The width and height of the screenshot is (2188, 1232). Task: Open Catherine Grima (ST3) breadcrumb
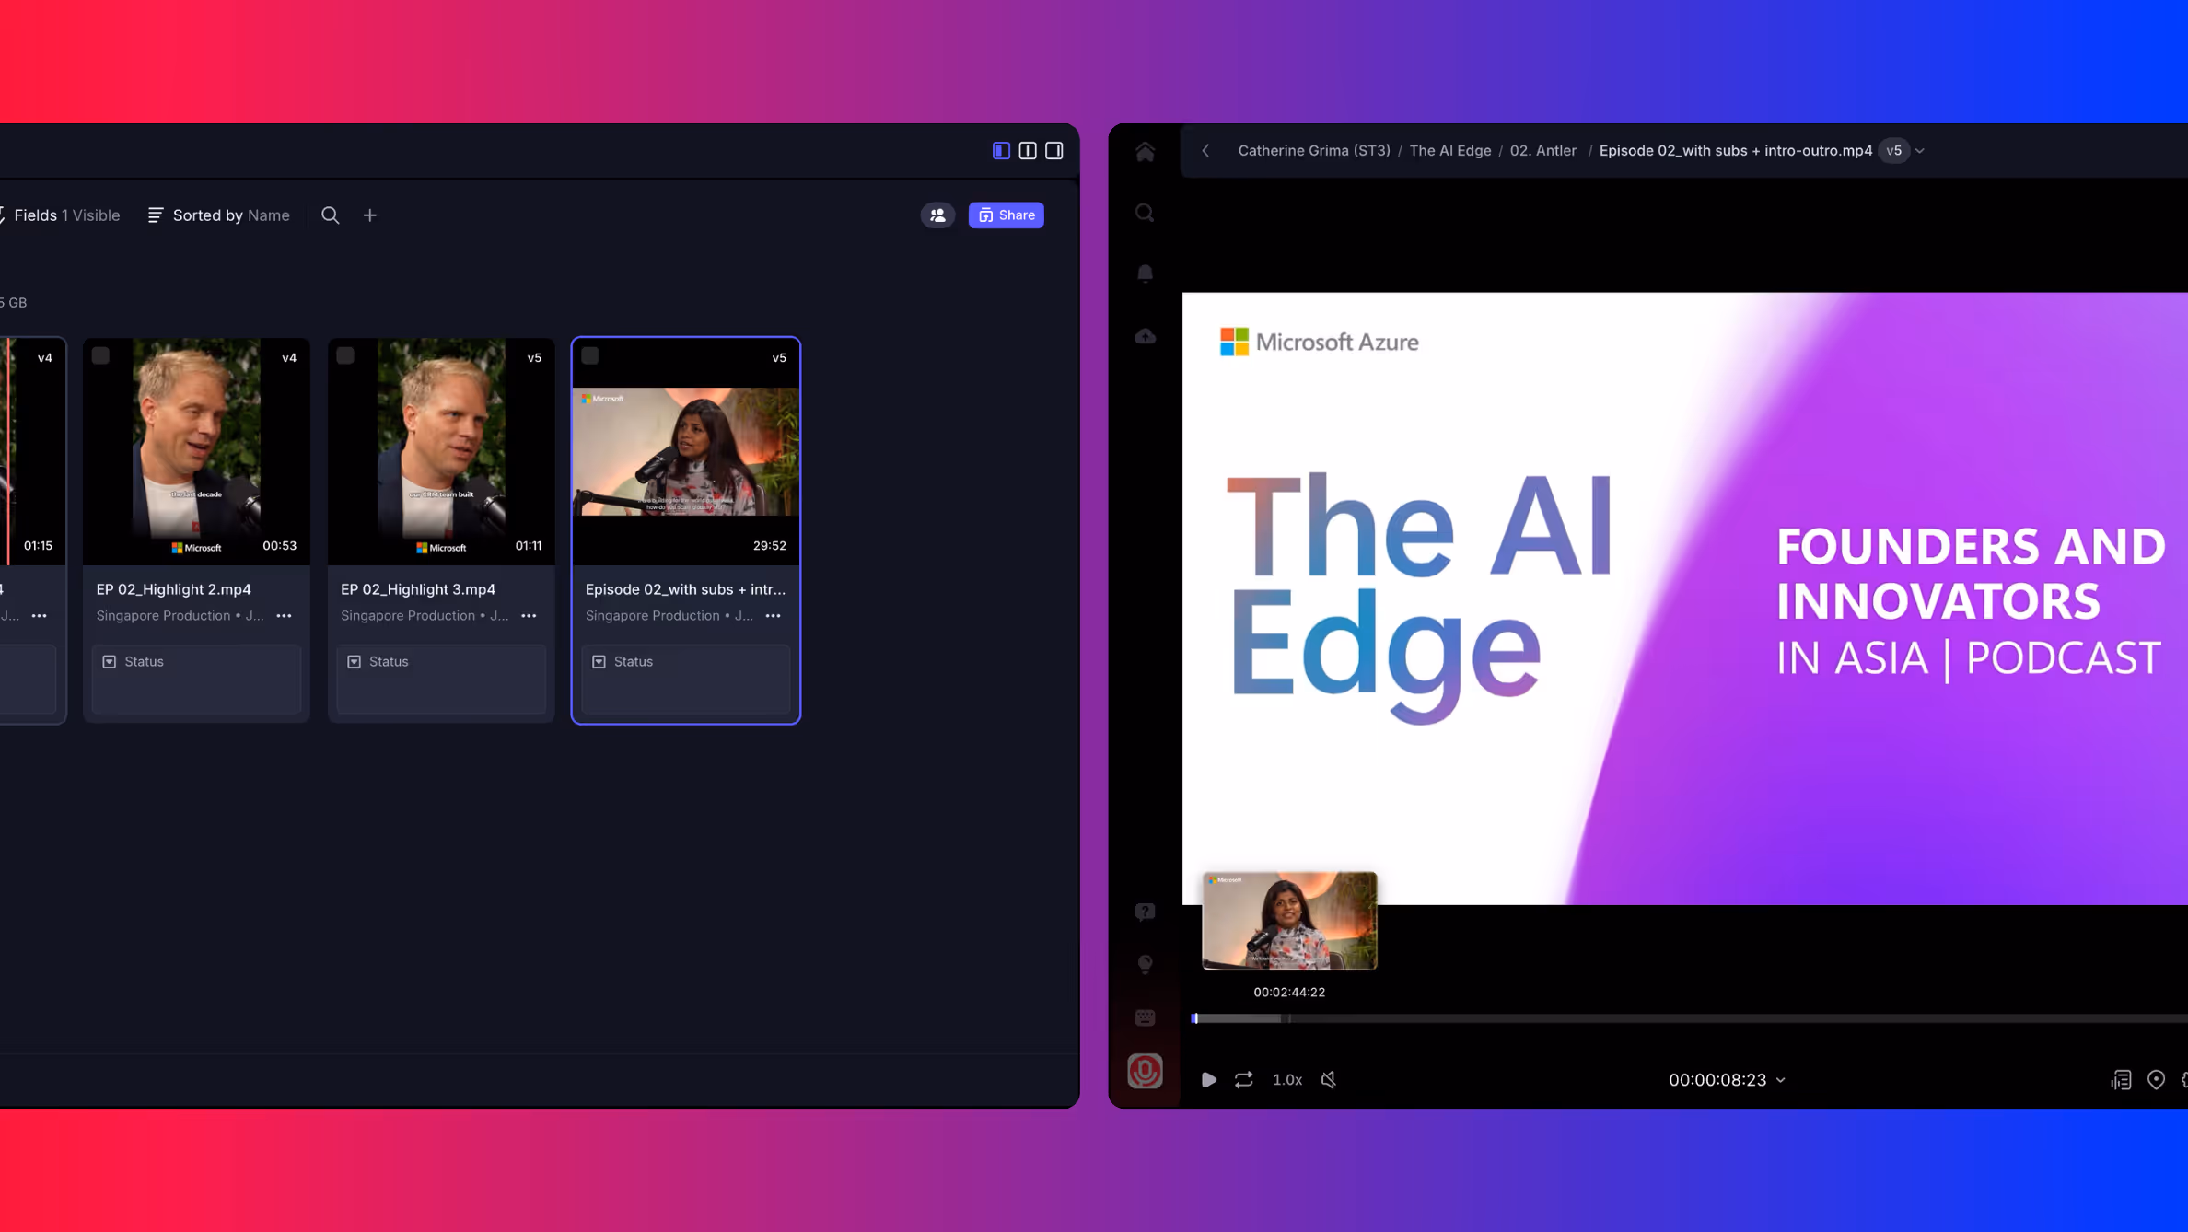point(1314,151)
